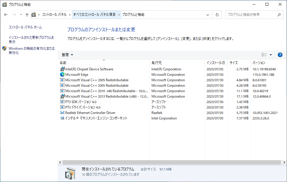Open コントロール パネル ホーム link

tap(25, 27)
